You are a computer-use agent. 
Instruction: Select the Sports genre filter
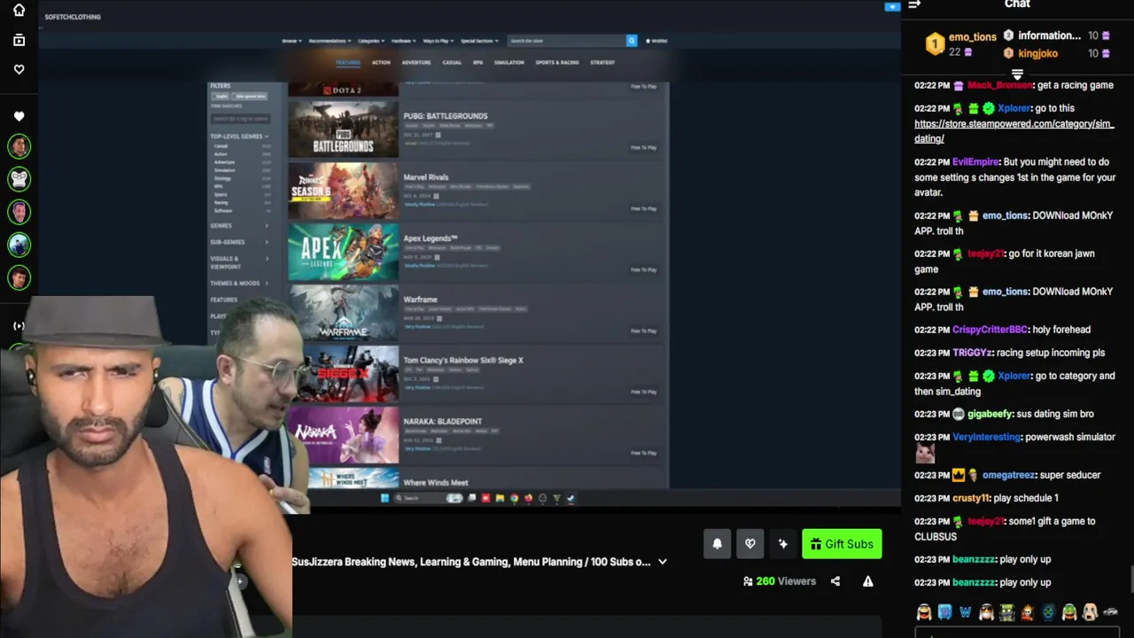tap(221, 195)
